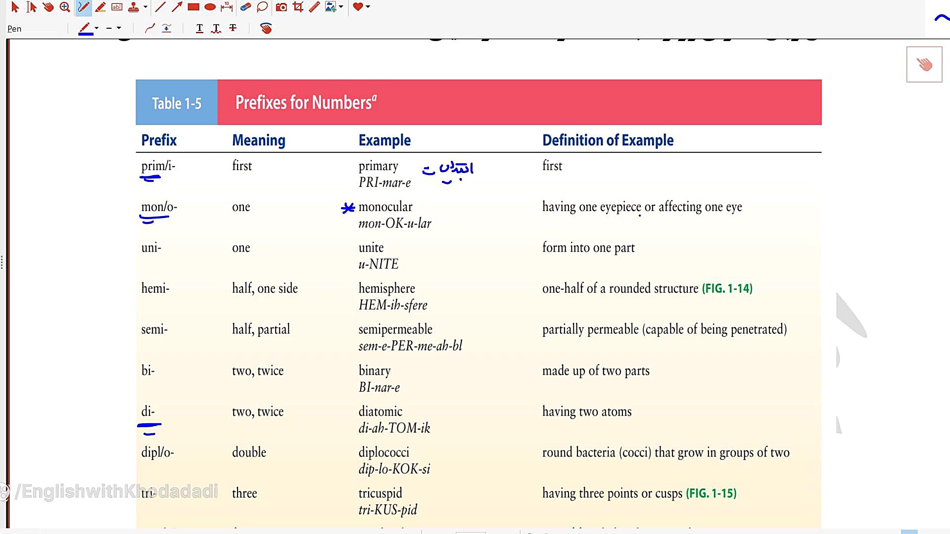Screen dimensions: 950x534
Task: Click the snapshot camera tool
Action: pos(281,7)
